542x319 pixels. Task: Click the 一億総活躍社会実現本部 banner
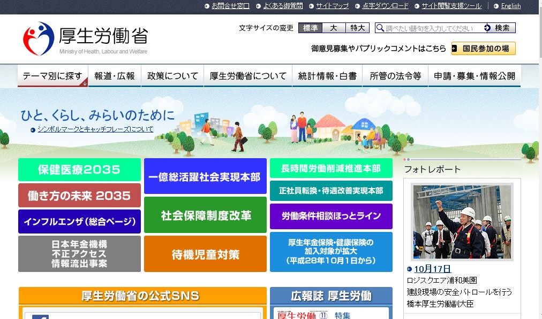(205, 176)
